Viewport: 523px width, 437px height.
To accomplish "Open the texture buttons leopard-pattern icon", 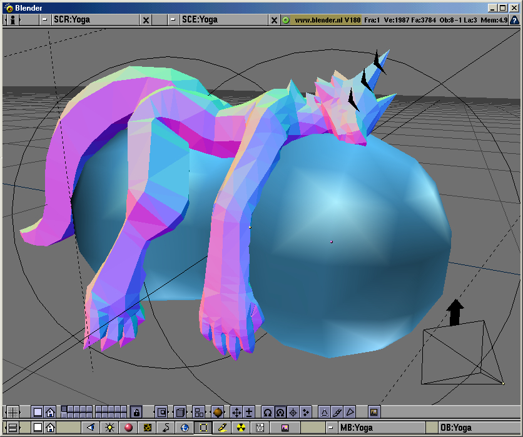I will tap(148, 428).
